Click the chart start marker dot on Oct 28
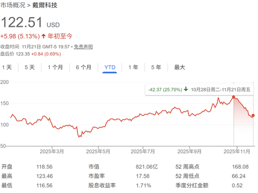258x193 pixels. click(x=234, y=97)
